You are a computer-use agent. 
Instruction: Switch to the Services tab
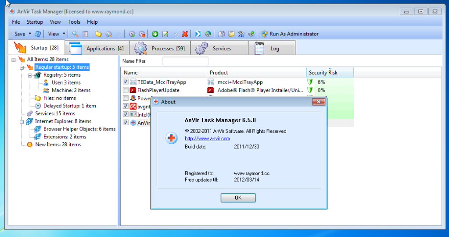pos(219,48)
